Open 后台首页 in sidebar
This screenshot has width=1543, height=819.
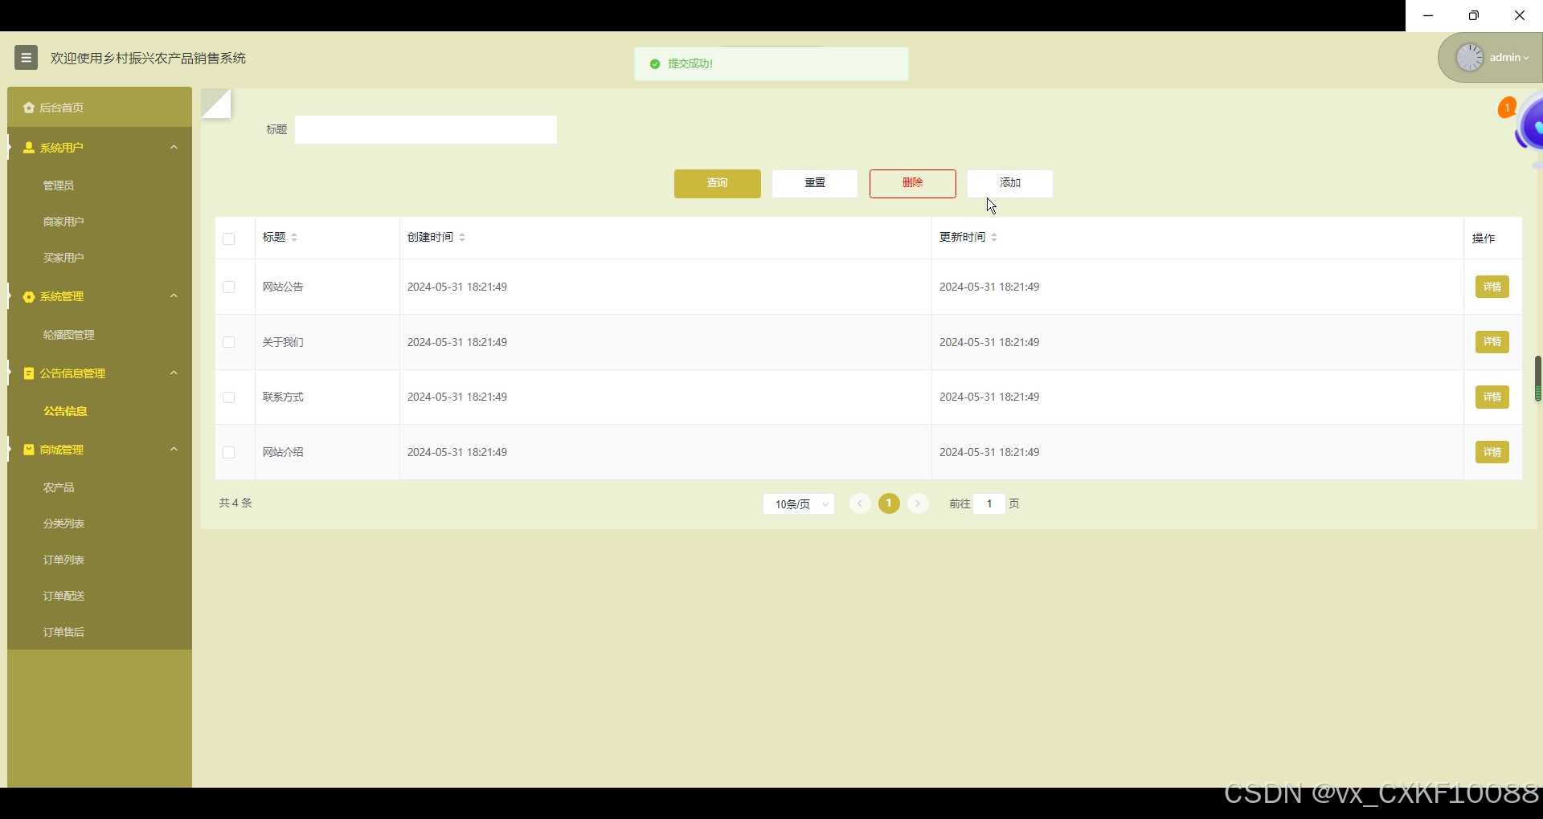click(x=100, y=108)
